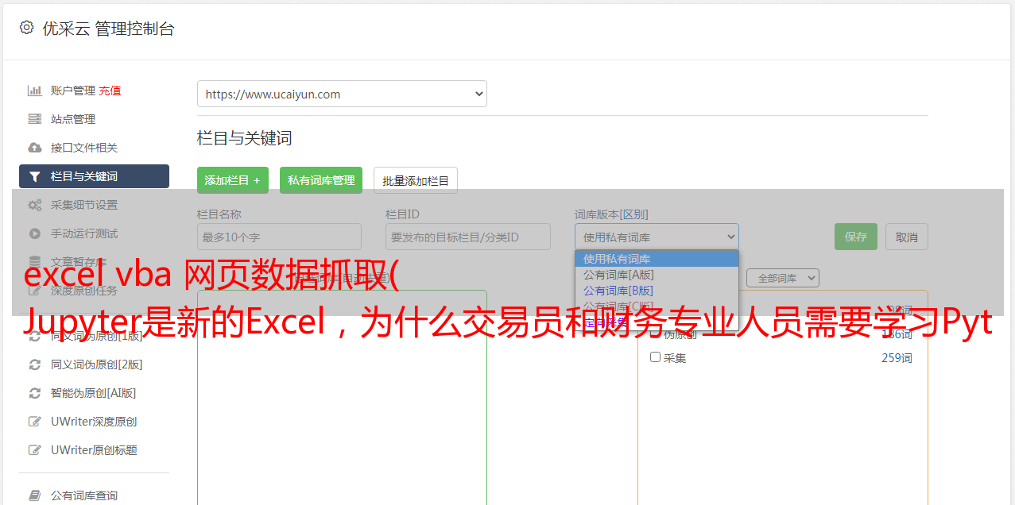Viewport: 1015px width, 505px height.
Task: Click the 批量添加栏目 button
Action: point(416,180)
